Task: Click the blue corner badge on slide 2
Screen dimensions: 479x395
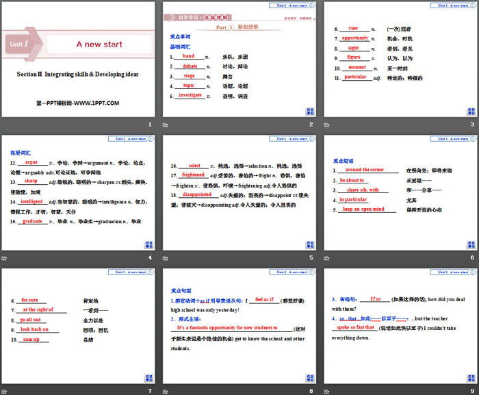Action: tap(310, 112)
